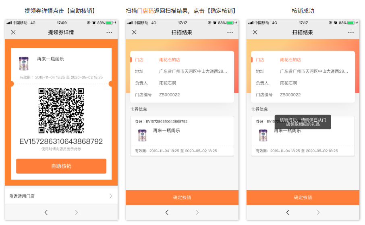
Task: Tap 门店编号 ZB000022 in middle screen
Action: point(158,95)
